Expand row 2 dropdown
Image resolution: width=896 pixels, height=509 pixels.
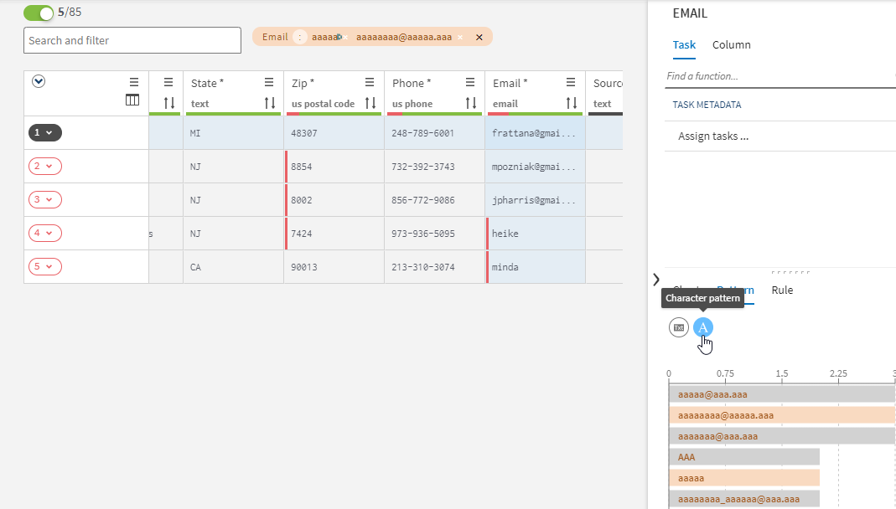tap(44, 166)
